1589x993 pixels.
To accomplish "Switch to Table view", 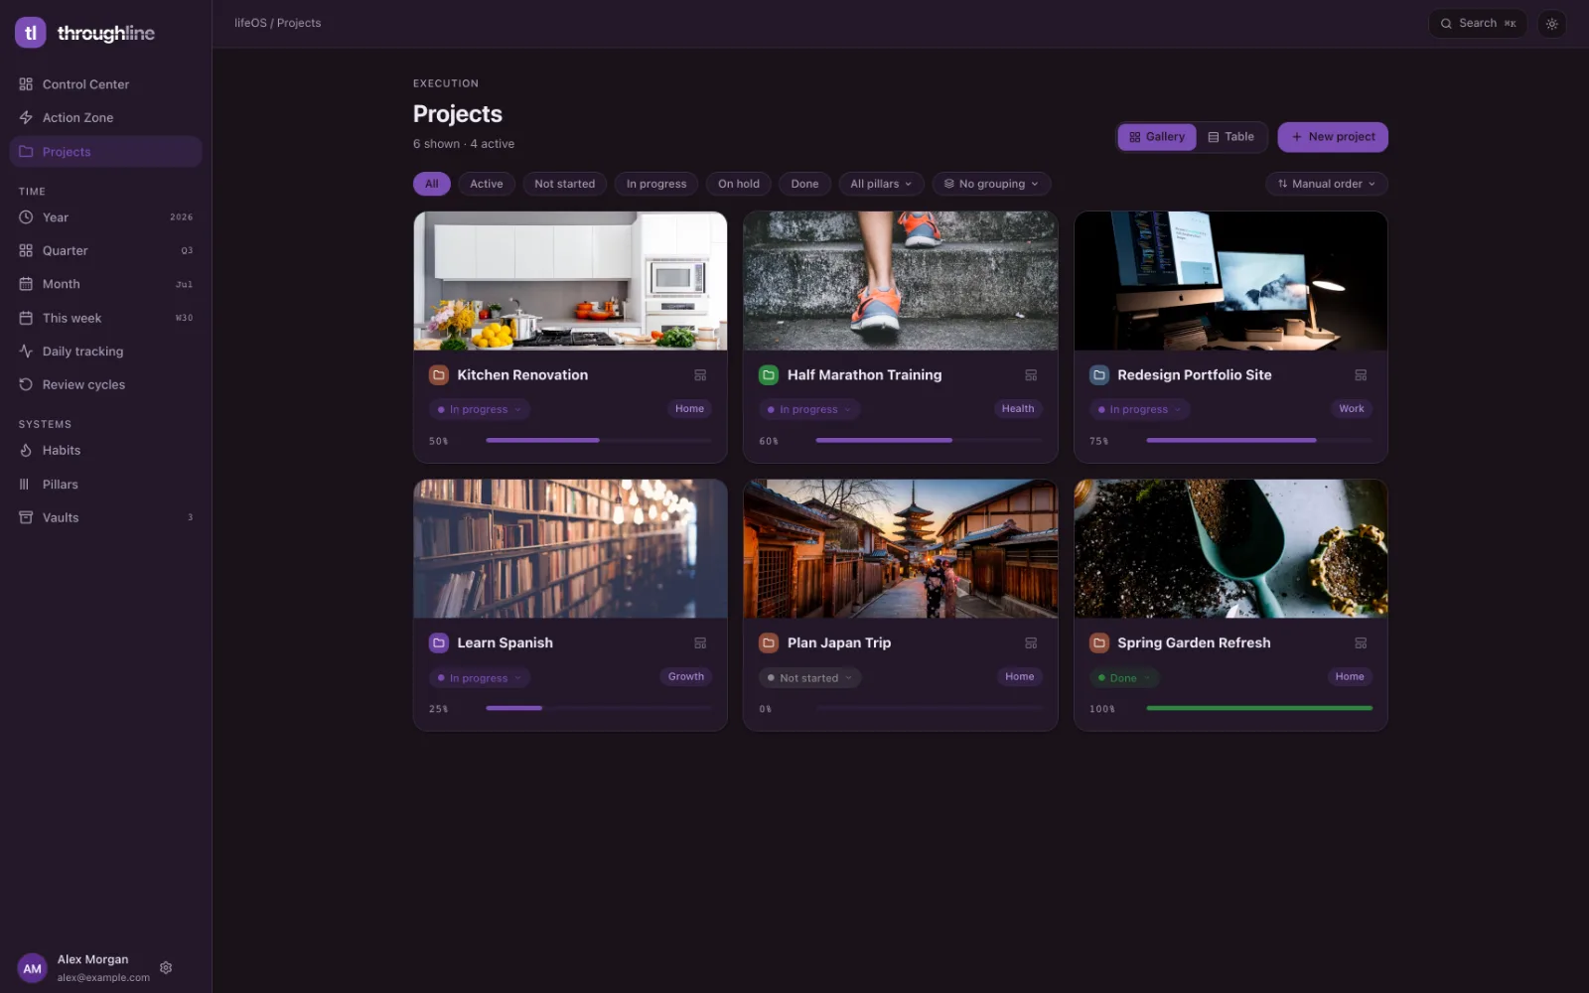I will (1230, 137).
